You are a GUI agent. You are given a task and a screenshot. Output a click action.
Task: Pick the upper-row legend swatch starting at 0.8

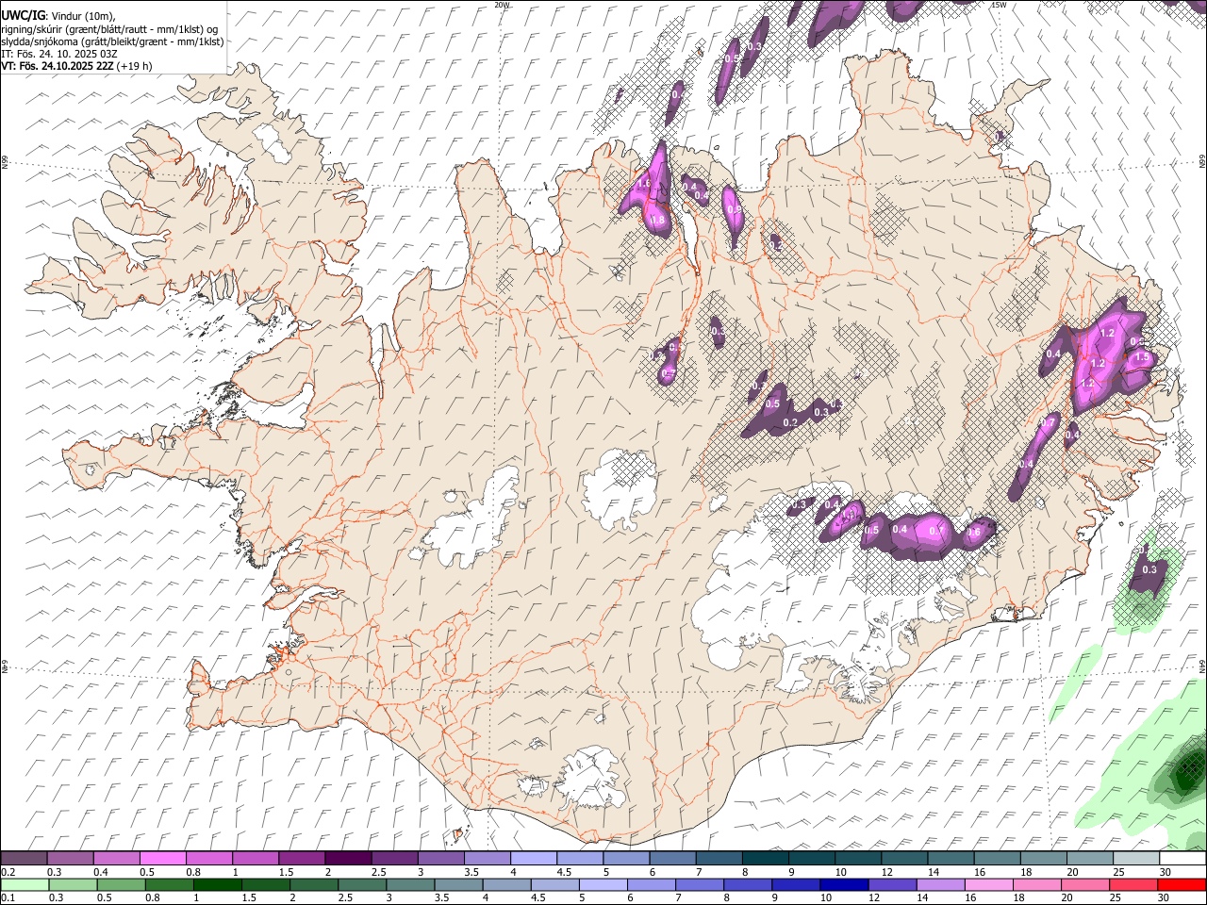click(208, 859)
